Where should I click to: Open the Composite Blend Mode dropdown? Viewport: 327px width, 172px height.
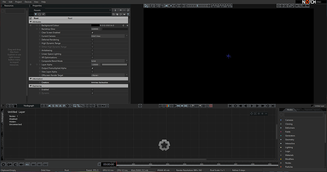pos(109,61)
